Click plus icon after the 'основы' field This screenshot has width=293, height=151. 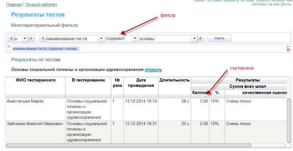pyautogui.click(x=201, y=38)
